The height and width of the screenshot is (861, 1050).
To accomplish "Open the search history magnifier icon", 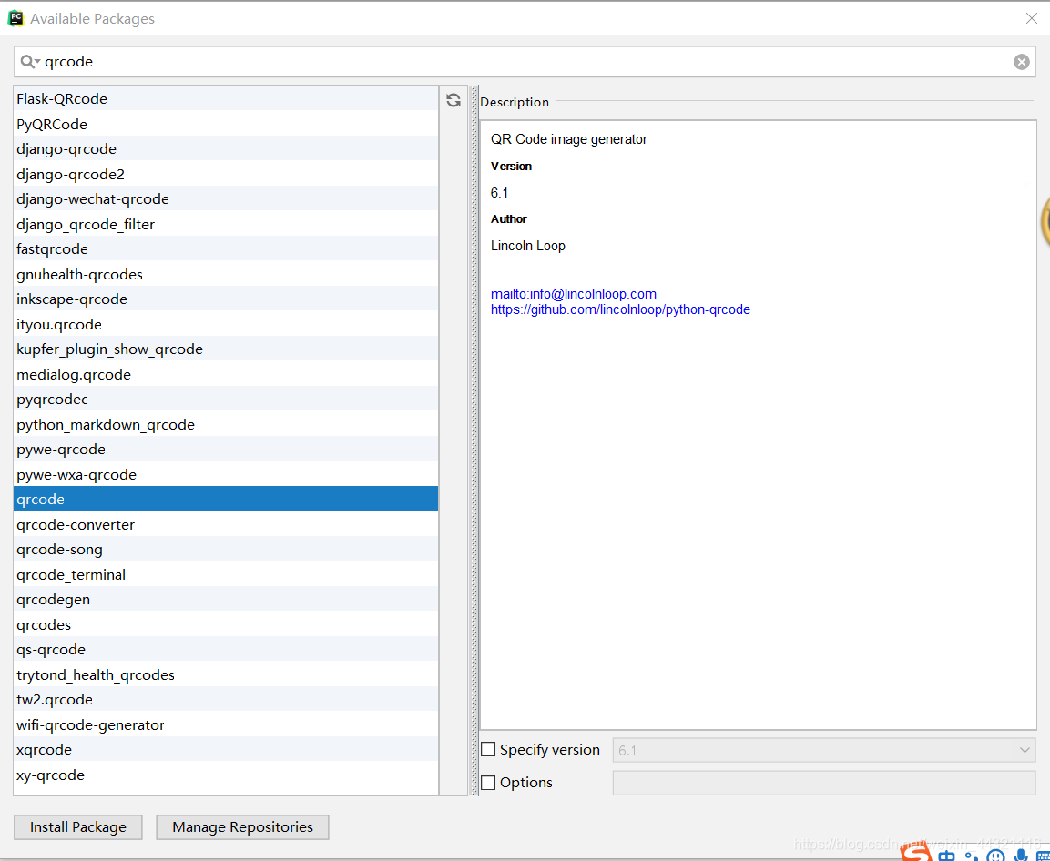I will coord(29,62).
